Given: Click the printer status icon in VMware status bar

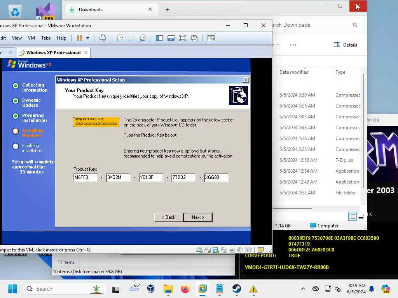Looking at the screenshot, I should point(232,250).
